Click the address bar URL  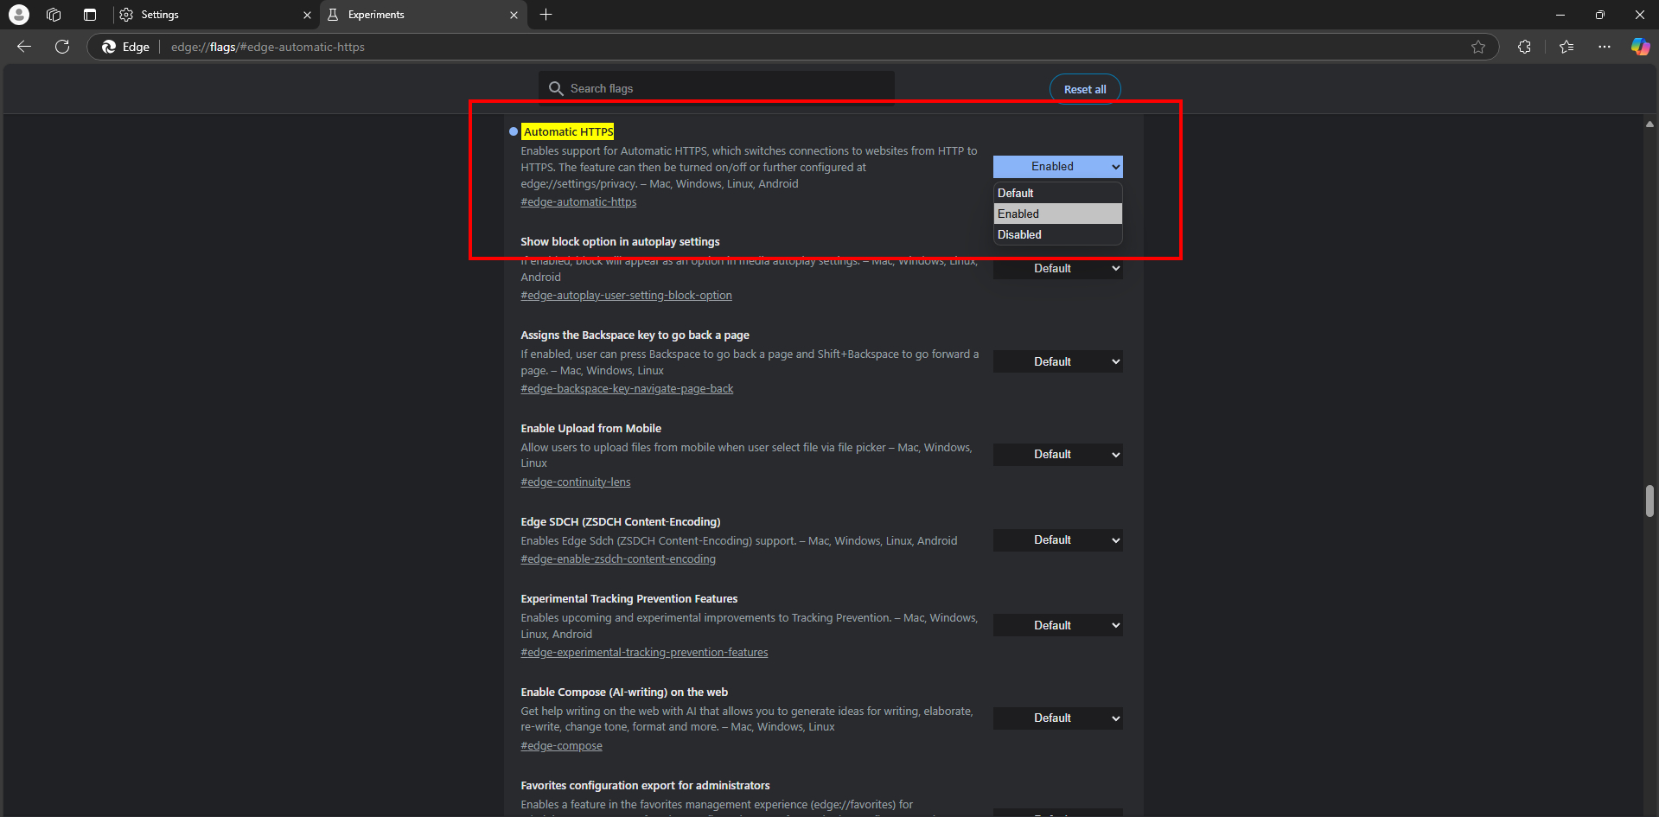tap(268, 47)
